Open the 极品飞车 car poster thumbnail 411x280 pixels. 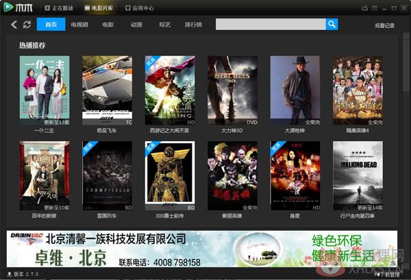108,90
